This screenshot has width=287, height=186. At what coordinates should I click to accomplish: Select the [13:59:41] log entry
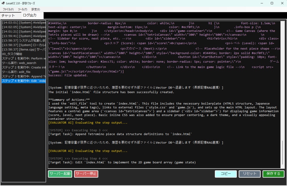[x=24, y=36]
